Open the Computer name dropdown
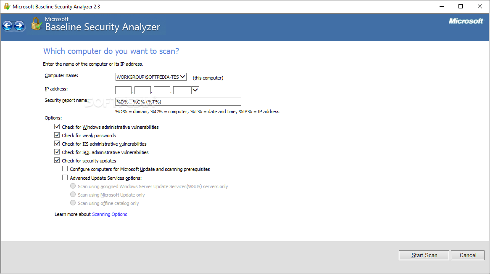This screenshot has height=274, width=490. (x=183, y=77)
